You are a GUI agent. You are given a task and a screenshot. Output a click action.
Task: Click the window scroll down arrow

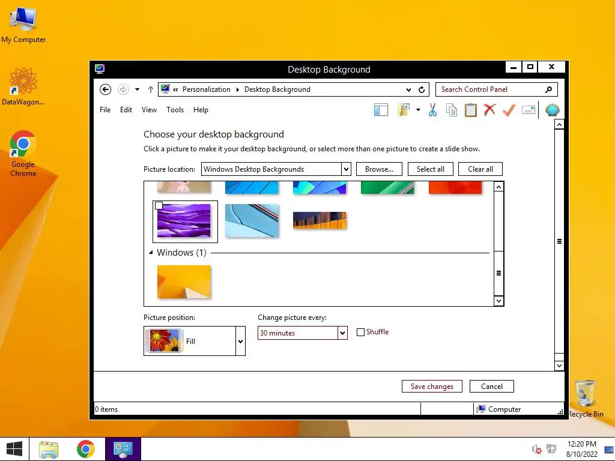[559, 366]
